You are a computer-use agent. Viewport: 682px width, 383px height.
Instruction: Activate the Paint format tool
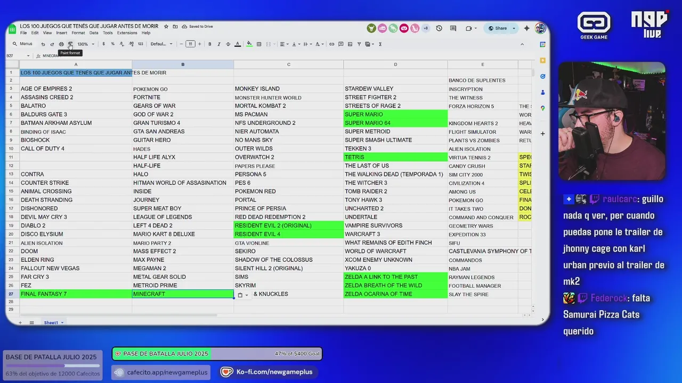click(70, 44)
